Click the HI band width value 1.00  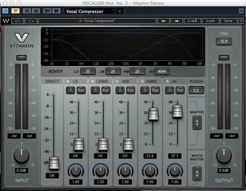[175, 182]
